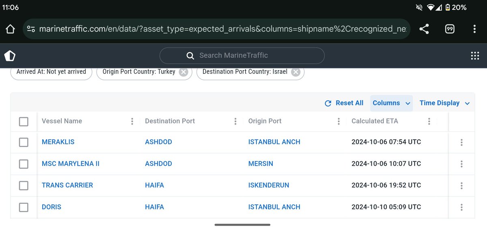
Task: Click the magnifier icon in search bar
Action: (x=190, y=56)
